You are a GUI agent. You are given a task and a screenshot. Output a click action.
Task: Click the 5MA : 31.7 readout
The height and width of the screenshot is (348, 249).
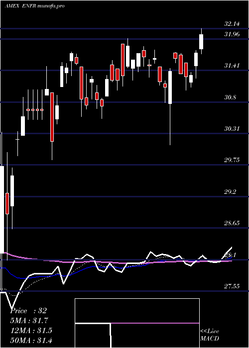[x=29, y=321]
